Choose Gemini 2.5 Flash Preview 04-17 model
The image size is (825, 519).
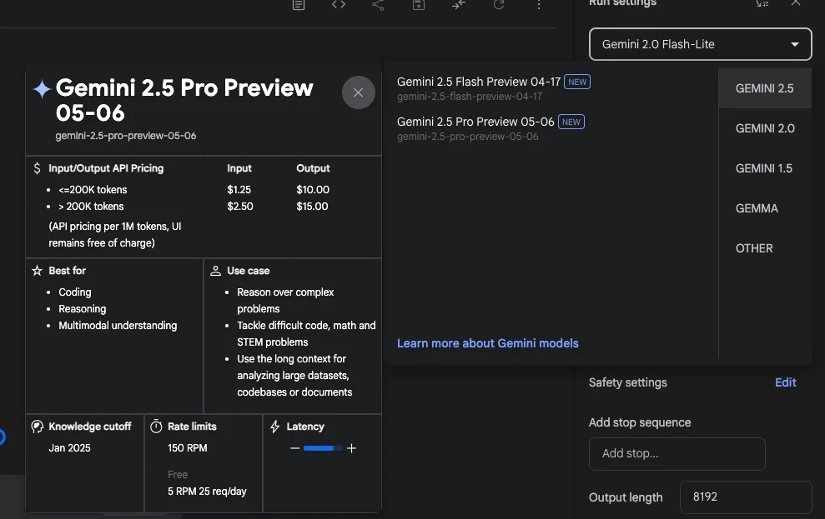tap(493, 88)
